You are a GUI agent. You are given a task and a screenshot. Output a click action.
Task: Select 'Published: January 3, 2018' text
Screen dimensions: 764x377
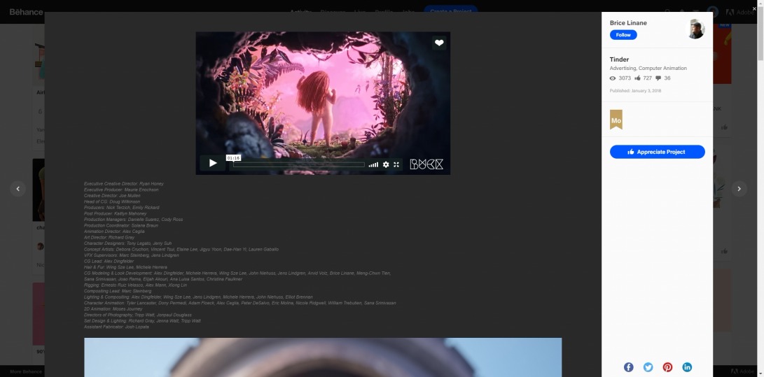tap(635, 91)
